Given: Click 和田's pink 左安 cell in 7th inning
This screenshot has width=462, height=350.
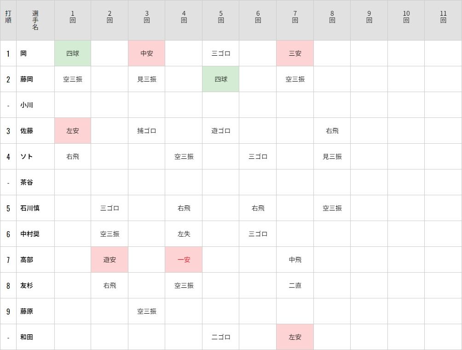Looking at the screenshot, I should tap(295, 337).
